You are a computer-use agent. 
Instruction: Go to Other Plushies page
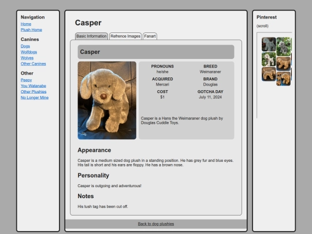pos(34,92)
